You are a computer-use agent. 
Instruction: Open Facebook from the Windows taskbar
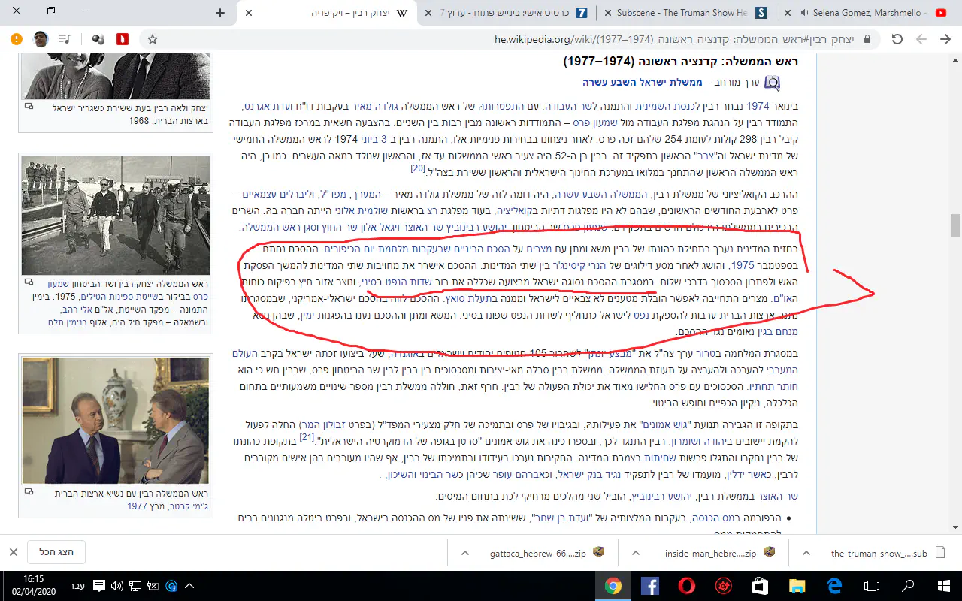point(649,586)
